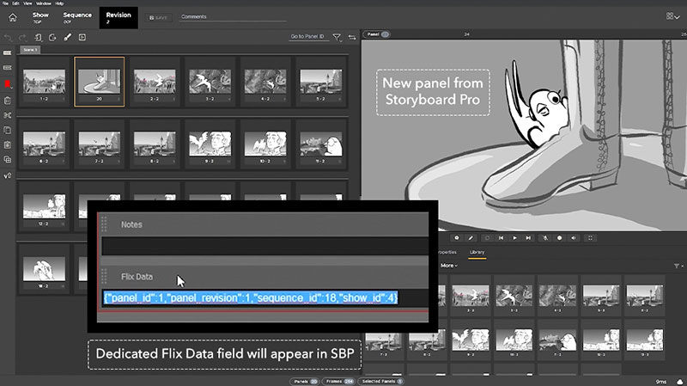The width and height of the screenshot is (687, 386).
Task: Click the copy panels icon in sidebar
Action: point(8,131)
